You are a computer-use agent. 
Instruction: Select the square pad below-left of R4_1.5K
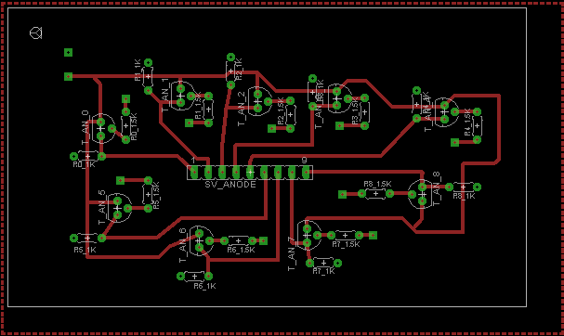click(455, 143)
